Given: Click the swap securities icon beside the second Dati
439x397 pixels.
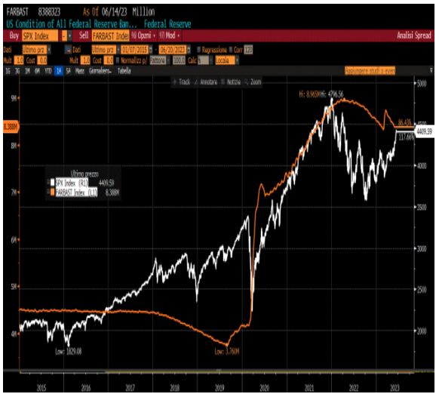Looking at the screenshot, I should [x=68, y=50].
